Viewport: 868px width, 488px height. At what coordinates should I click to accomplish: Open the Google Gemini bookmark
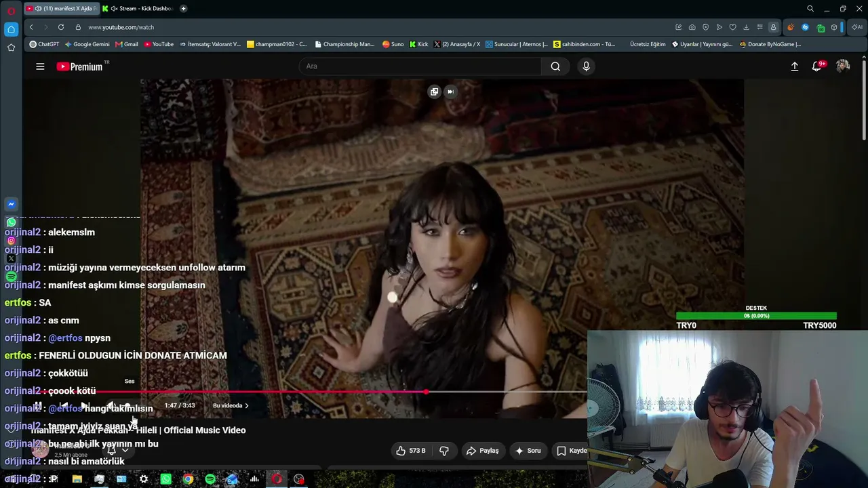click(87, 44)
